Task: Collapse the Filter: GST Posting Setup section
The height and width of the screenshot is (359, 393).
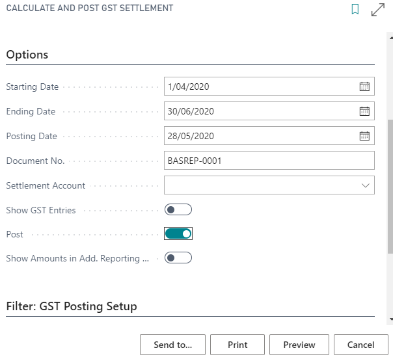Action: coord(72,306)
